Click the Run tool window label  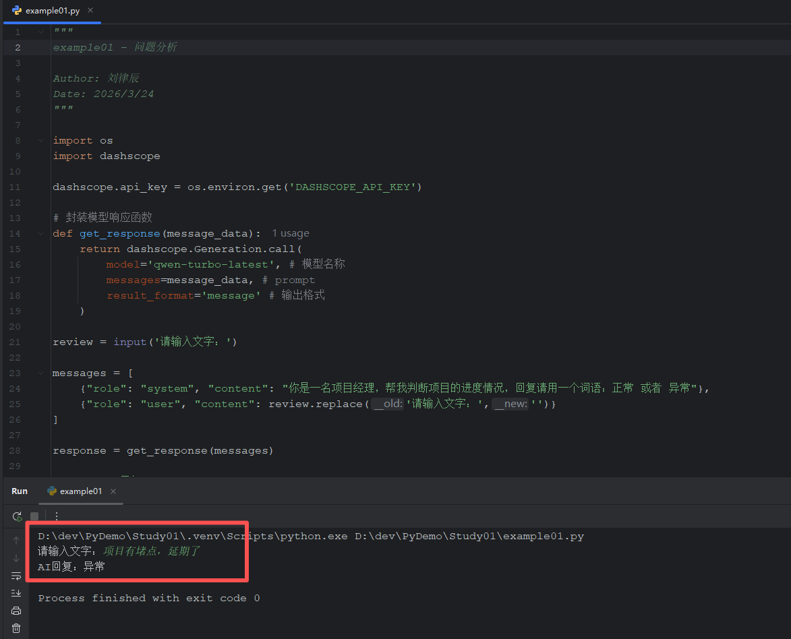20,491
